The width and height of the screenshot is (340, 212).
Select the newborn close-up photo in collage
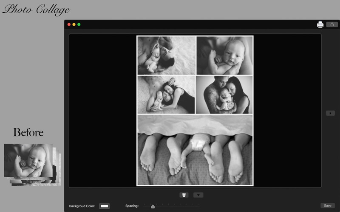tap(224, 56)
